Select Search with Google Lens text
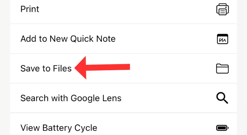Screen dimensions: 247x135 [71, 98]
